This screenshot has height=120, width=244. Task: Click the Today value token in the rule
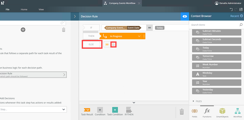coord(160,28)
